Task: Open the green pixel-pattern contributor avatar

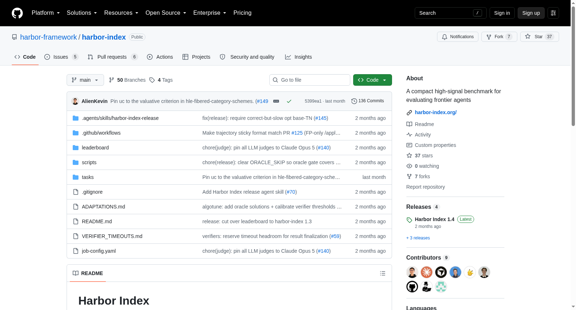Action: pyautogui.click(x=441, y=287)
